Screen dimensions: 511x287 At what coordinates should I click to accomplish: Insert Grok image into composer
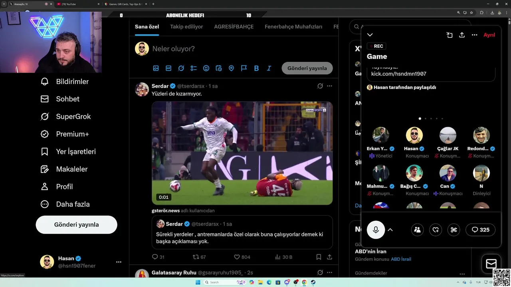click(x=181, y=68)
